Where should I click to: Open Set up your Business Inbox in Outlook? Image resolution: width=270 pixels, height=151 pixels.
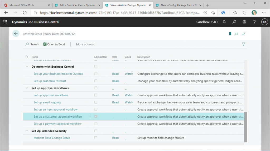point(58,74)
